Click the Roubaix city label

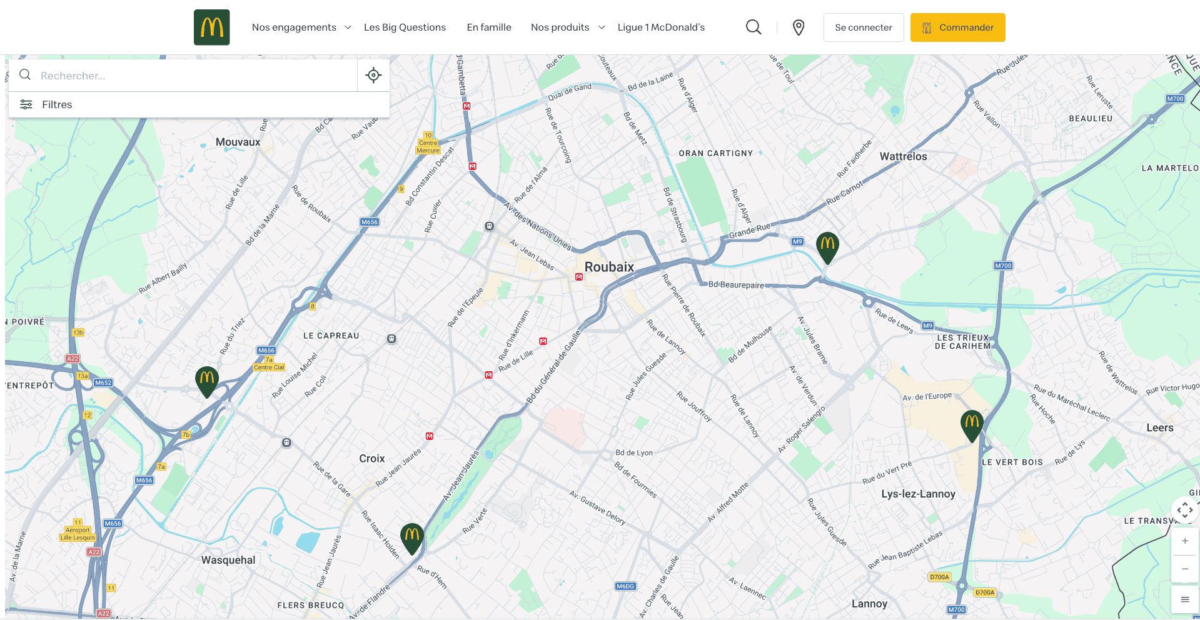[609, 267]
